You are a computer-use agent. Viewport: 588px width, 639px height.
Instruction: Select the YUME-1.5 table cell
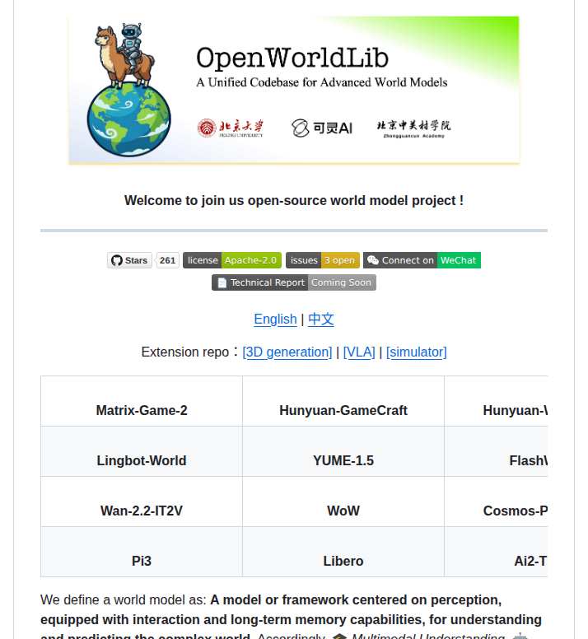(x=343, y=451)
